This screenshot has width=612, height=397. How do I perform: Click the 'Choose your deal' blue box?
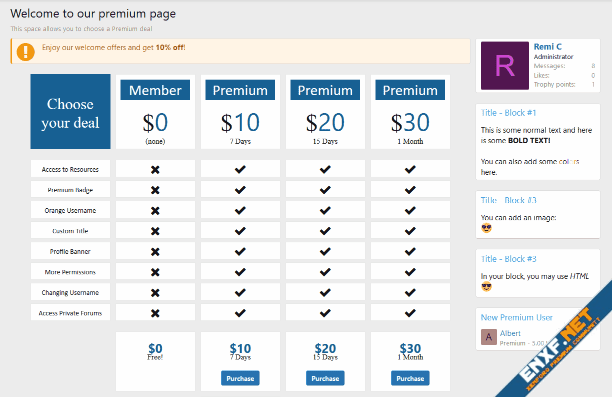70,112
